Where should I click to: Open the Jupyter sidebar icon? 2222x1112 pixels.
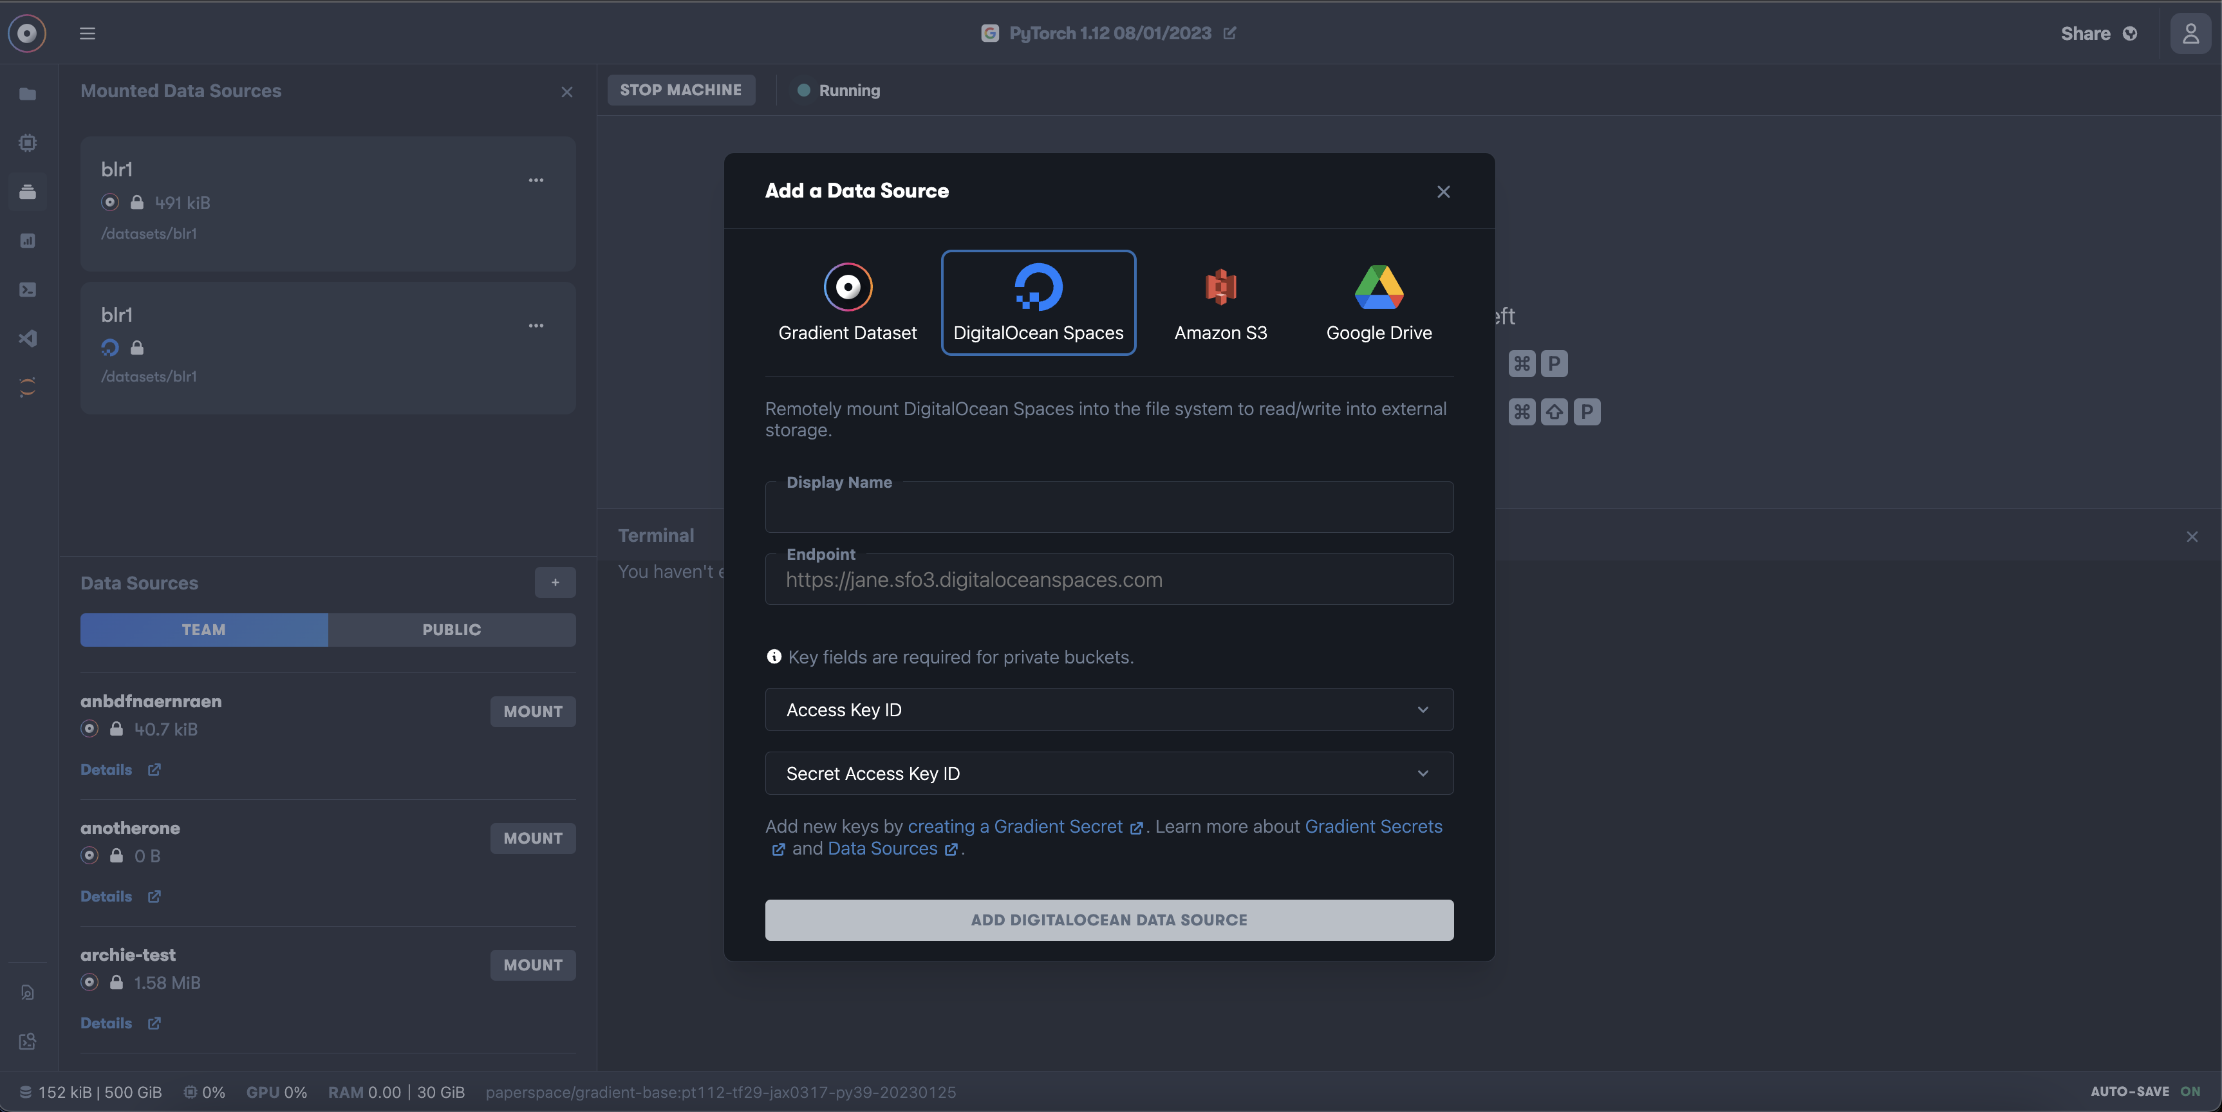pos(28,387)
